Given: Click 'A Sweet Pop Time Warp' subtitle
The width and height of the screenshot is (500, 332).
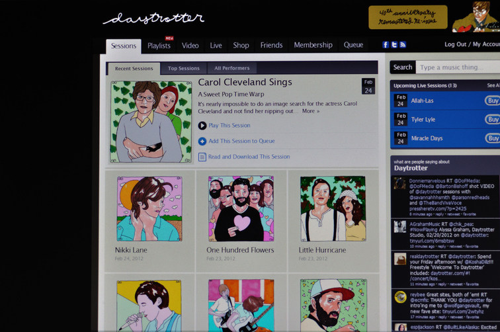Looking at the screenshot, I should [x=231, y=95].
